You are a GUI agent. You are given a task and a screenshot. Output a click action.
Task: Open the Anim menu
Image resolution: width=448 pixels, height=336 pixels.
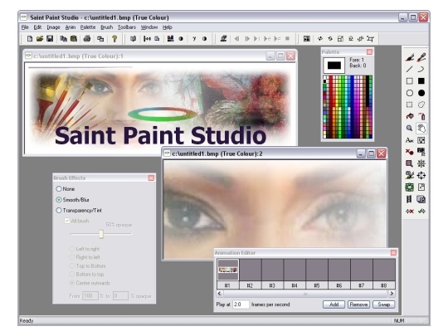click(71, 27)
